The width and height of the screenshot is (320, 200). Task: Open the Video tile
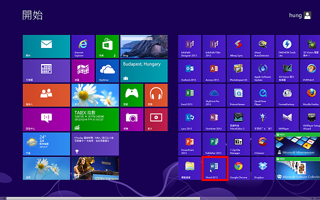click(156, 119)
